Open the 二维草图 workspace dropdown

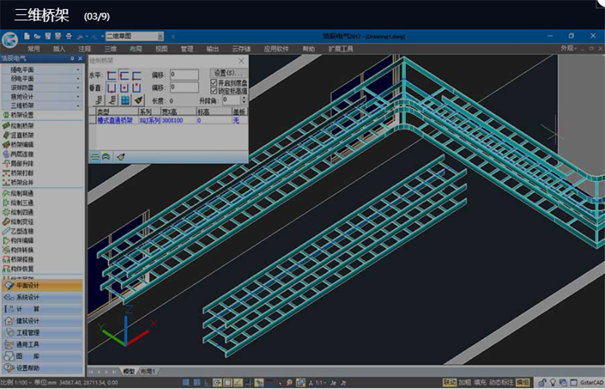[135, 36]
